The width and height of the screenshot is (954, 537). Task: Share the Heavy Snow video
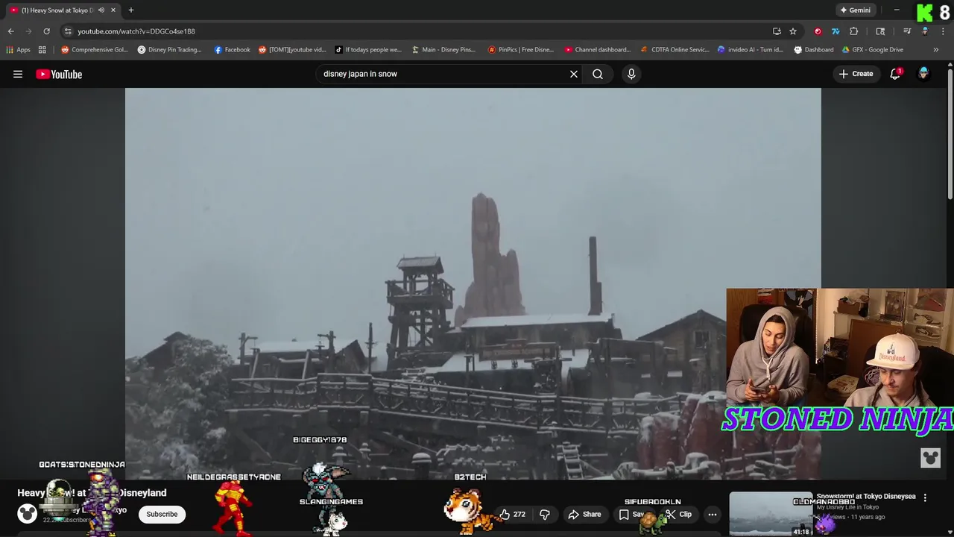[x=584, y=514]
